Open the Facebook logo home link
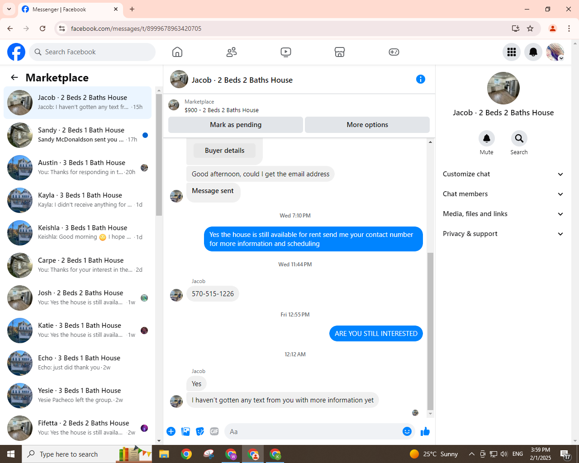The image size is (579, 463). click(x=16, y=52)
